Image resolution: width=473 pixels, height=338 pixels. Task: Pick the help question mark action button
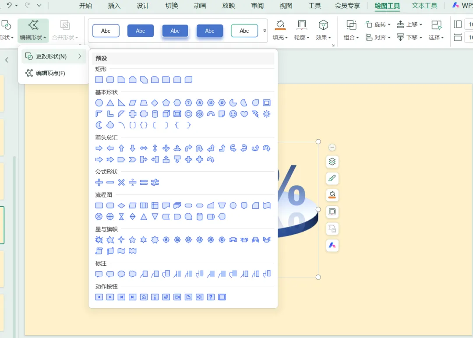tap(211, 297)
